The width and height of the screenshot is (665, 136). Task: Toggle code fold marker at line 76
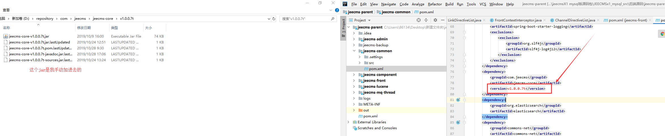pos(464,72)
